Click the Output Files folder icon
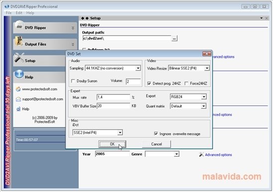The height and width of the screenshot is (192, 273). [19, 41]
